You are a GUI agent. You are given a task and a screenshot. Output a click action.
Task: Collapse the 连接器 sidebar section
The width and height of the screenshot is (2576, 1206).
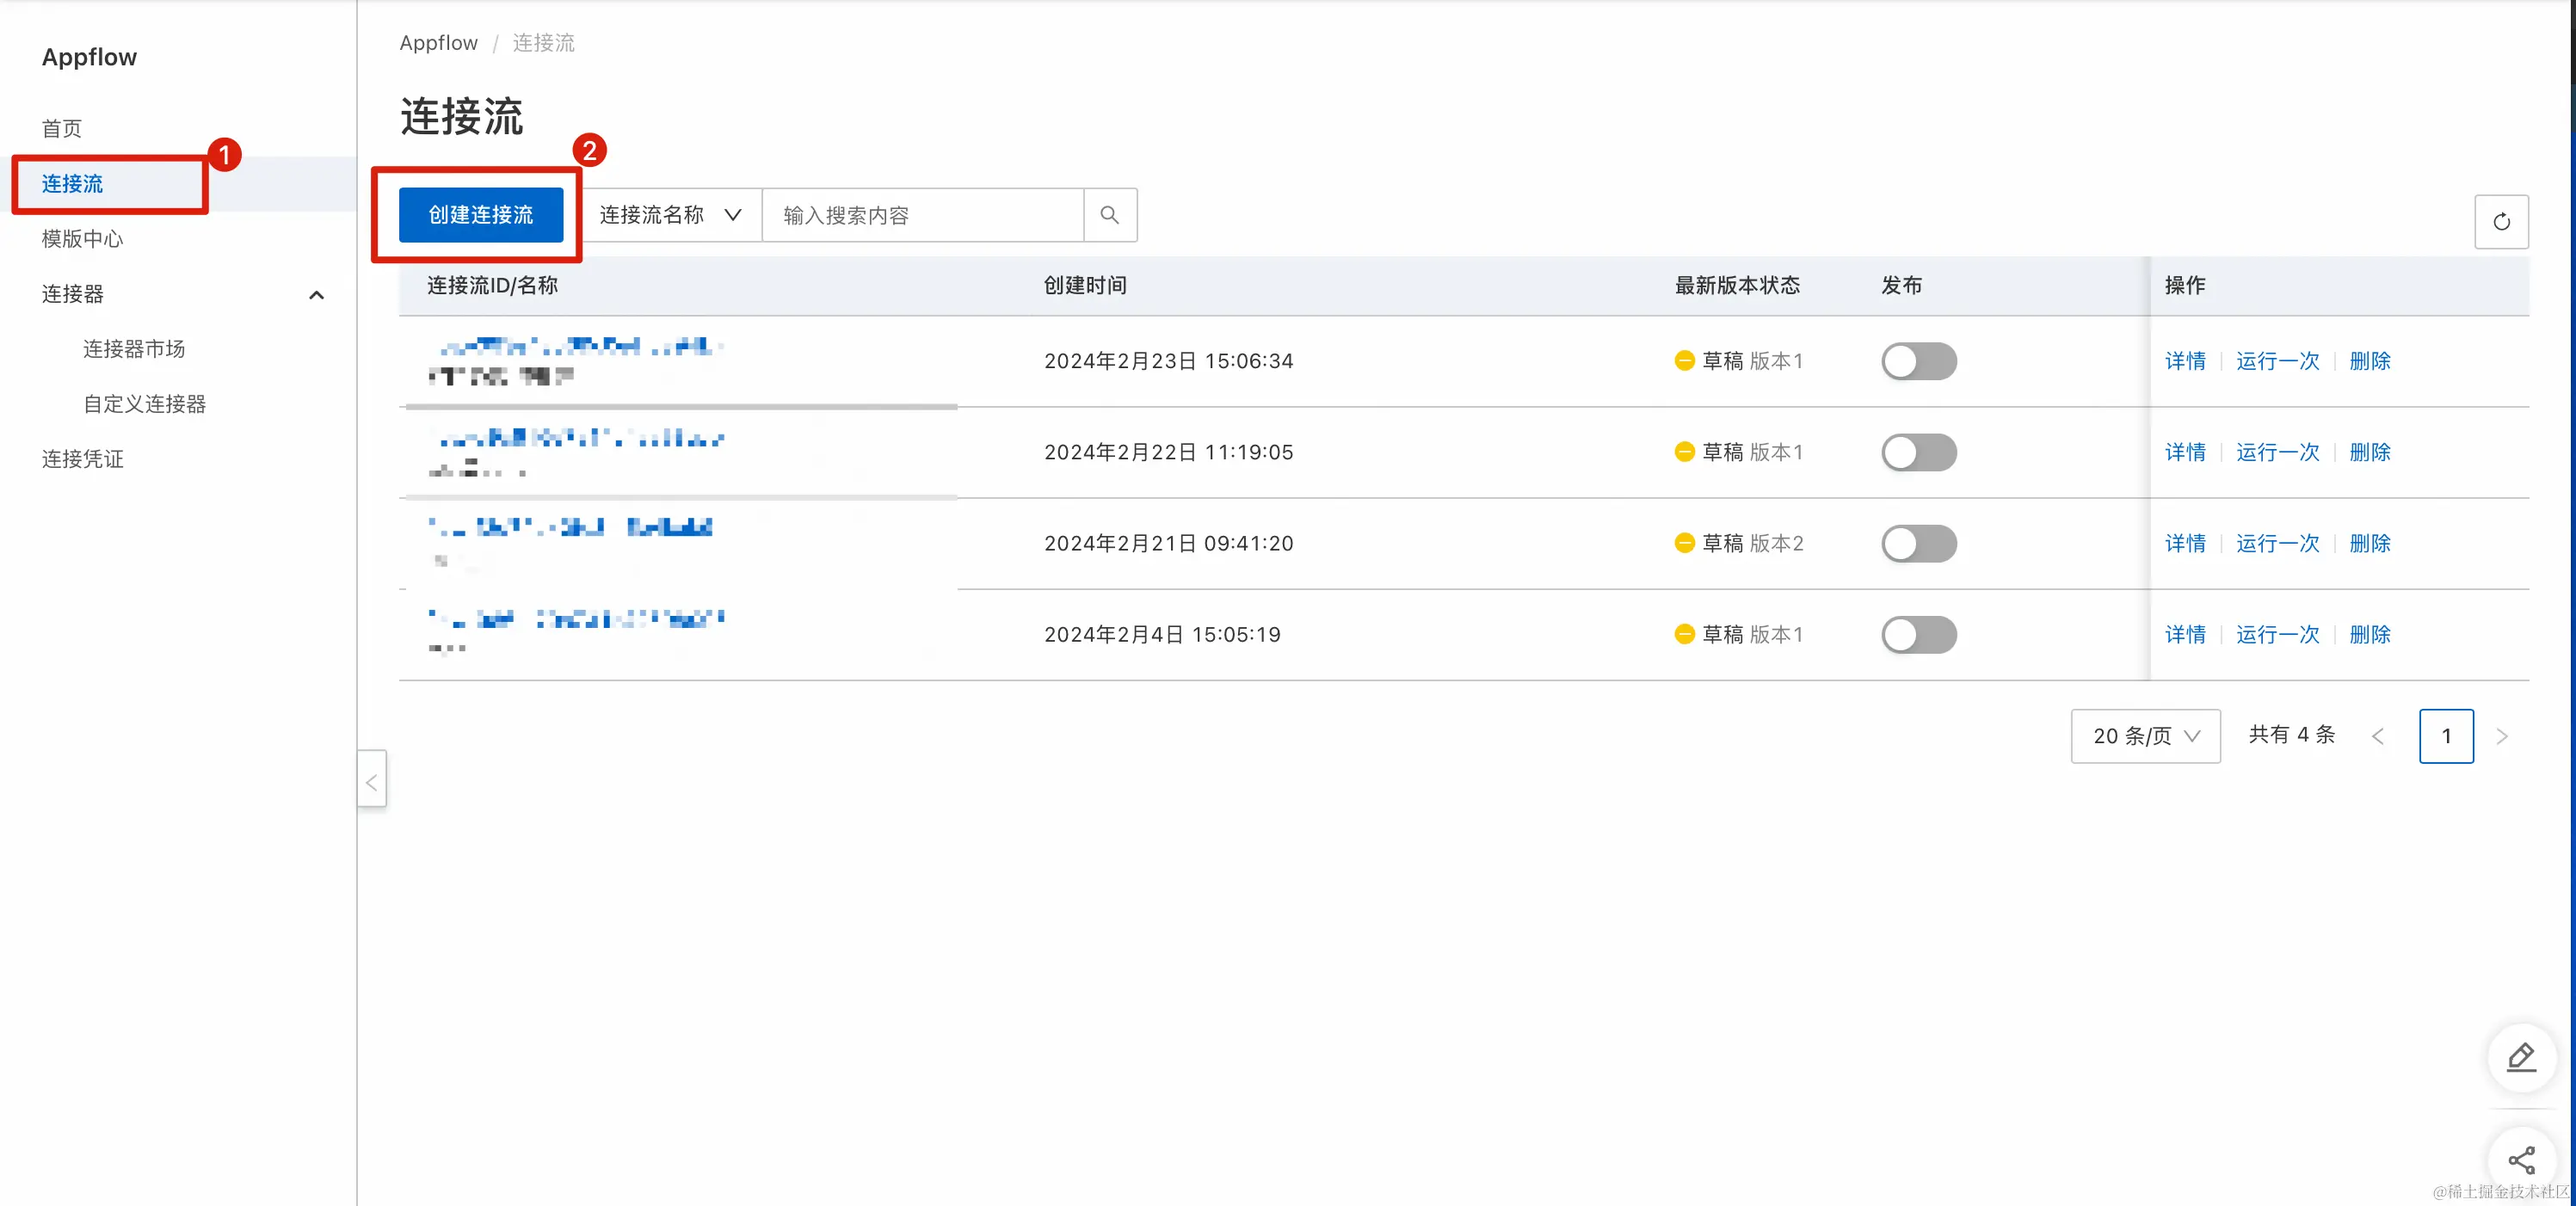coord(316,294)
